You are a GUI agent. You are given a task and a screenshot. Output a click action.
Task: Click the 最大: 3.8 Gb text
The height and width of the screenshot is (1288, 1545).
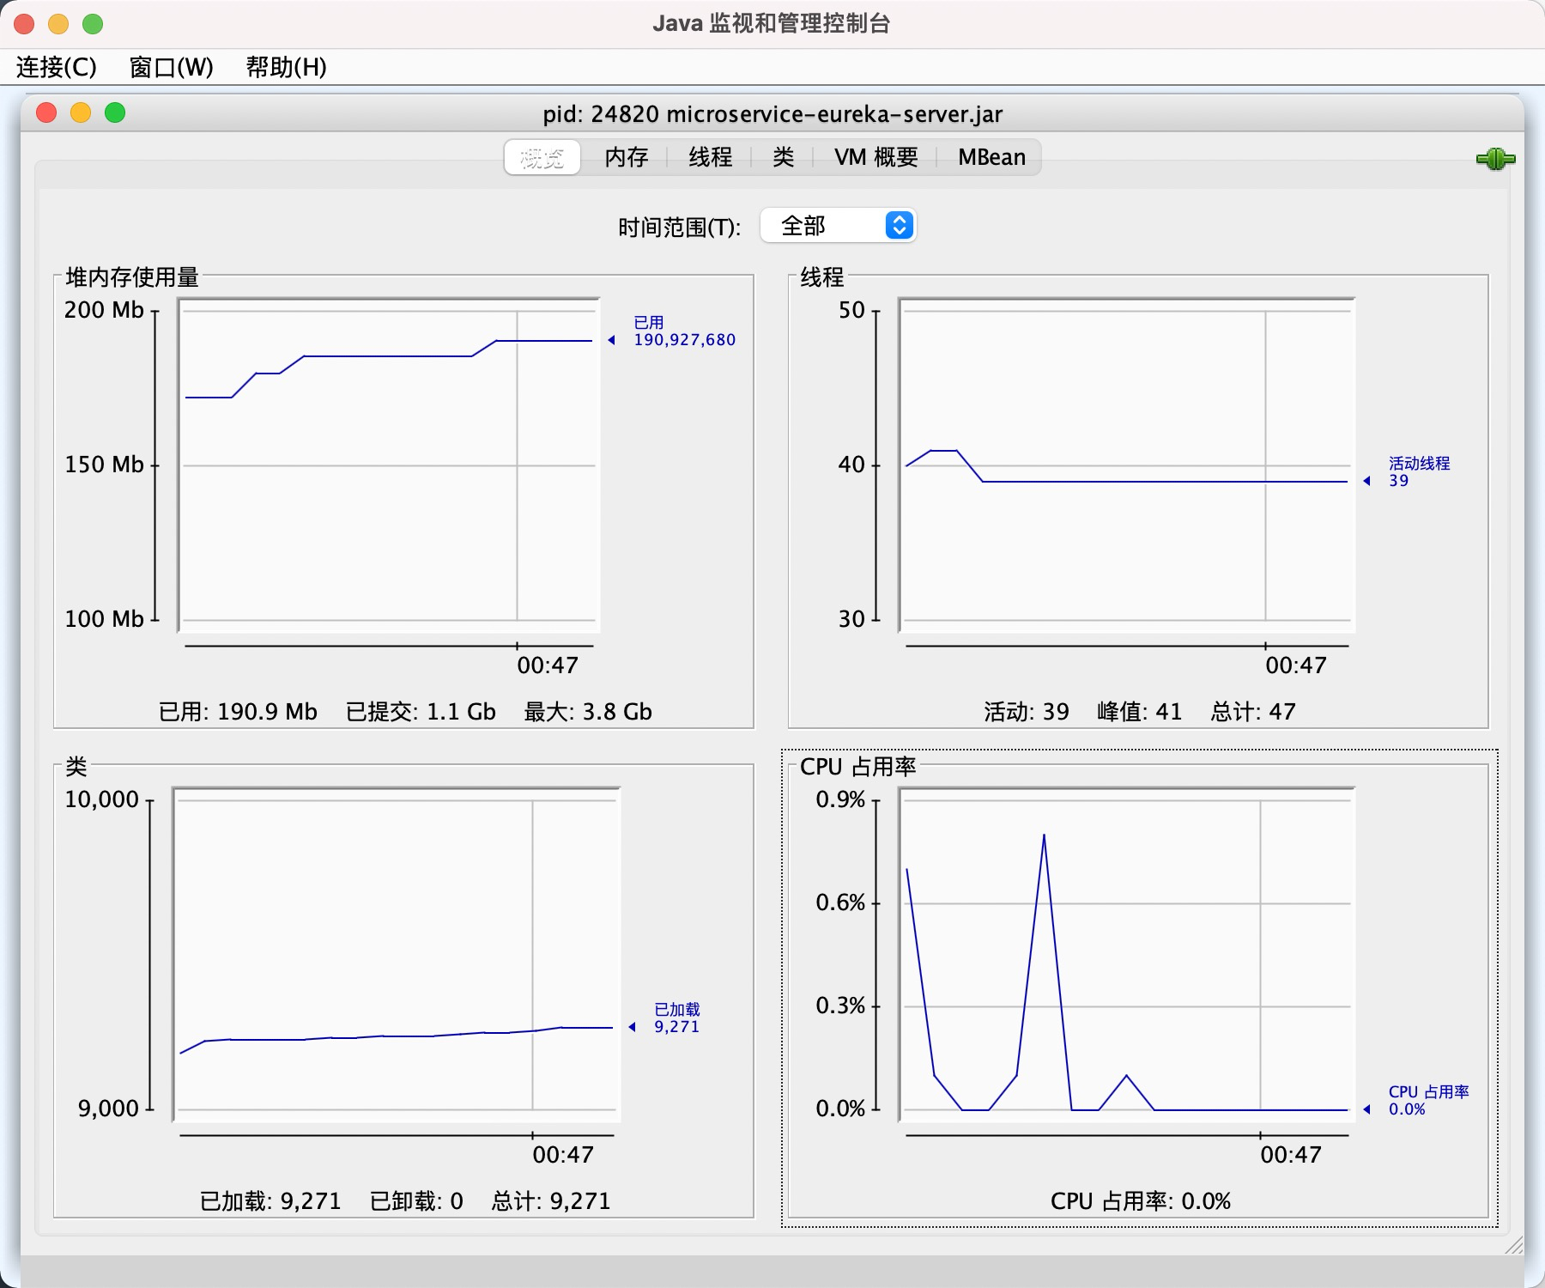(x=588, y=712)
